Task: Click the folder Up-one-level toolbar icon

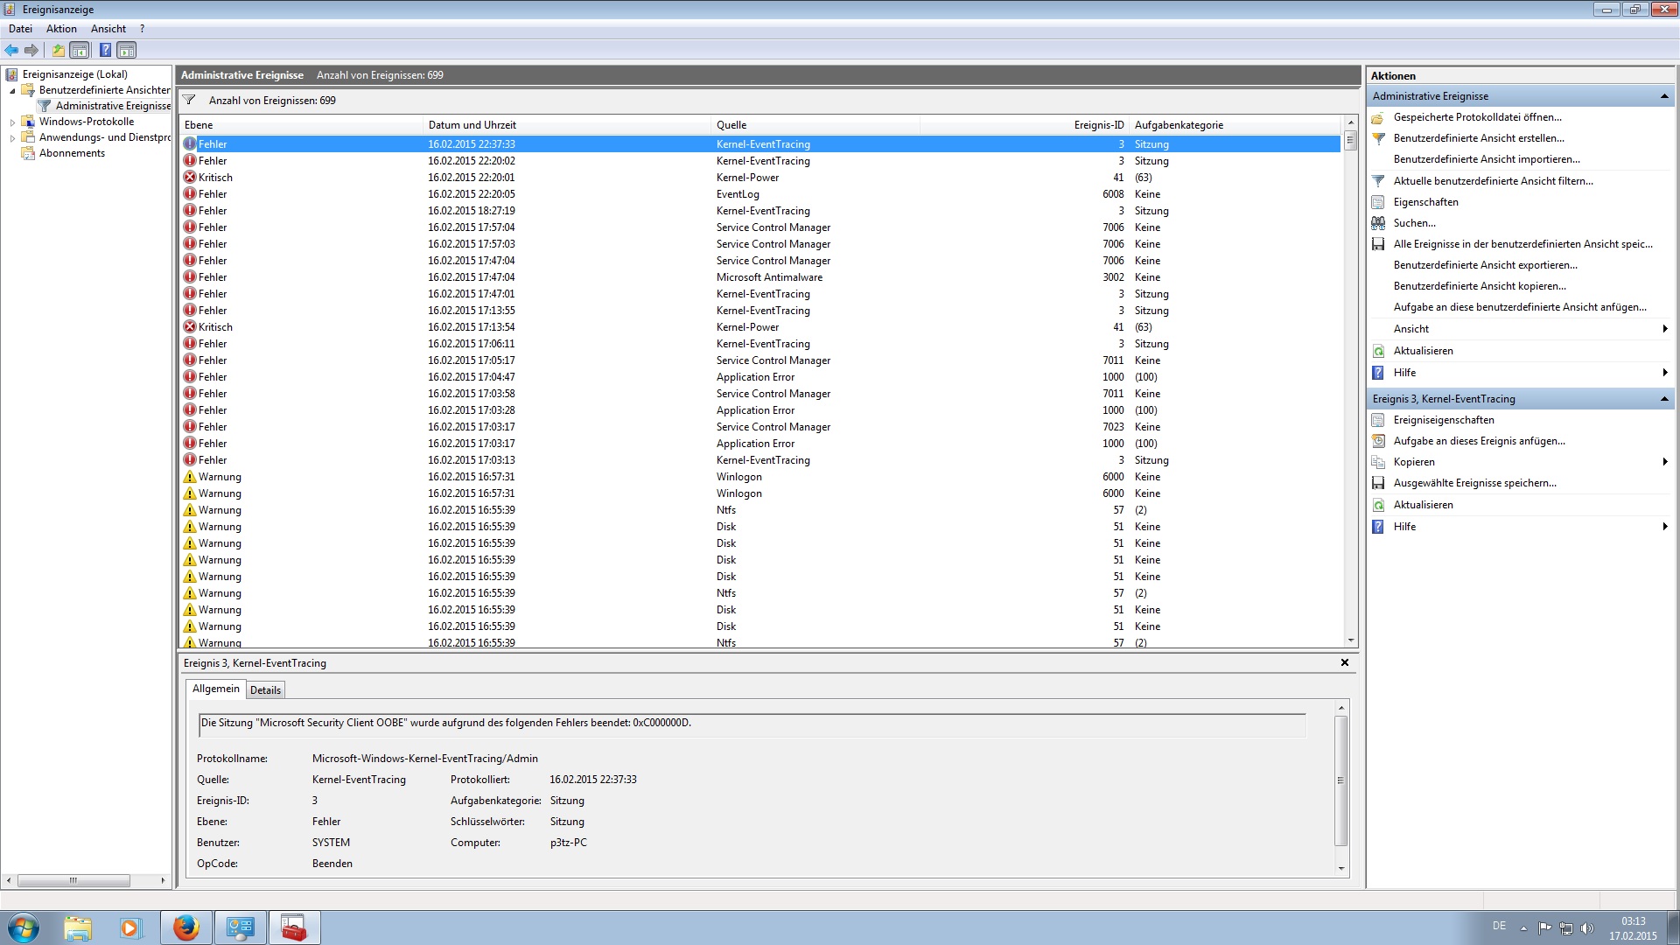Action: pyautogui.click(x=58, y=50)
